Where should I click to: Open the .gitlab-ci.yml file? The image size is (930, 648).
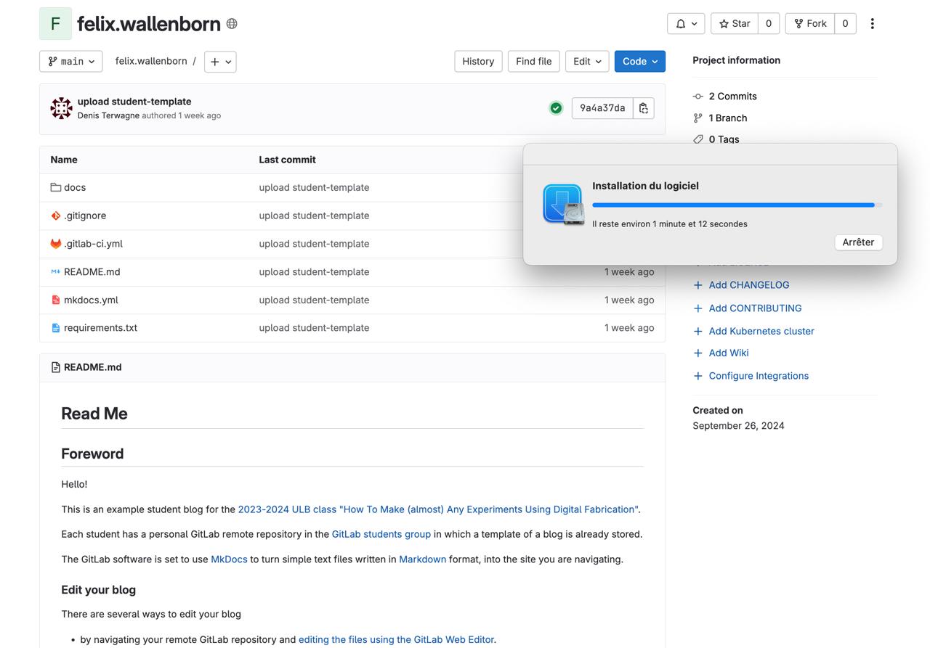coord(93,244)
